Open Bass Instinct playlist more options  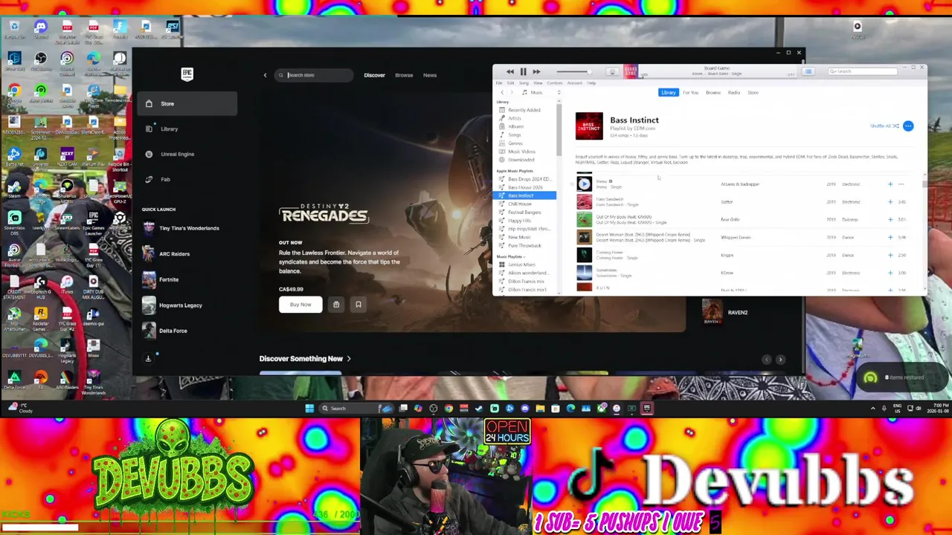point(908,126)
